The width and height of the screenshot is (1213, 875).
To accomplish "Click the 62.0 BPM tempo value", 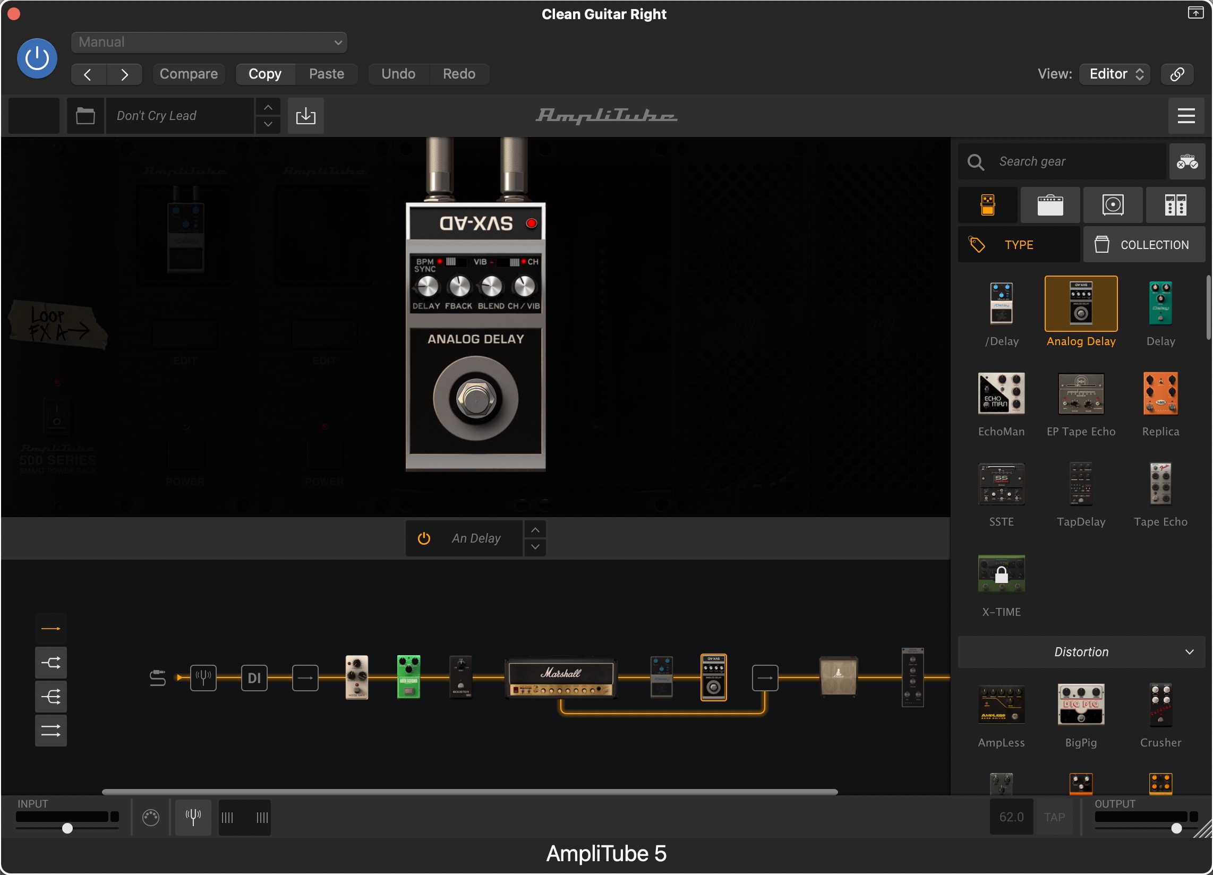I will pyautogui.click(x=1011, y=817).
